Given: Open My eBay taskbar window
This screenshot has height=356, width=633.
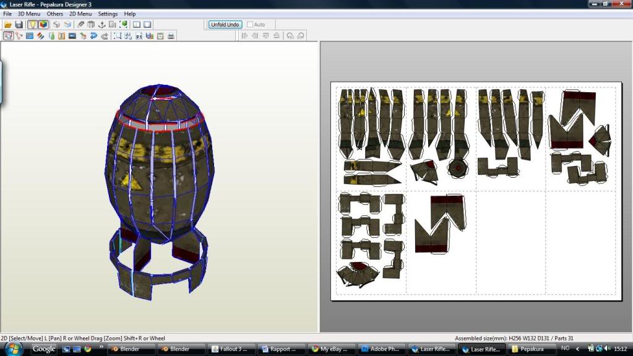Looking at the screenshot, I should (x=331, y=349).
